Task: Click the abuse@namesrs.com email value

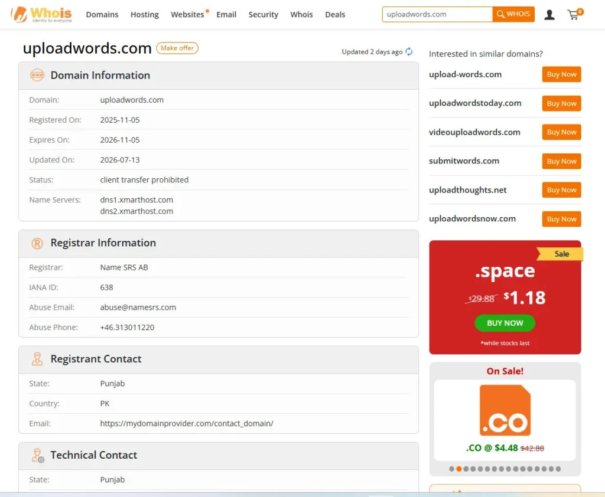Action: click(138, 308)
